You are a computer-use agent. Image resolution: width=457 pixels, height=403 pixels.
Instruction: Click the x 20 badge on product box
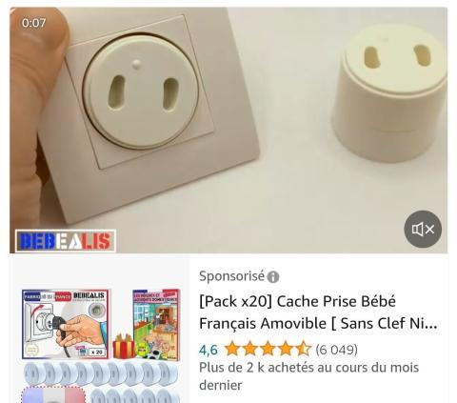[97, 352]
